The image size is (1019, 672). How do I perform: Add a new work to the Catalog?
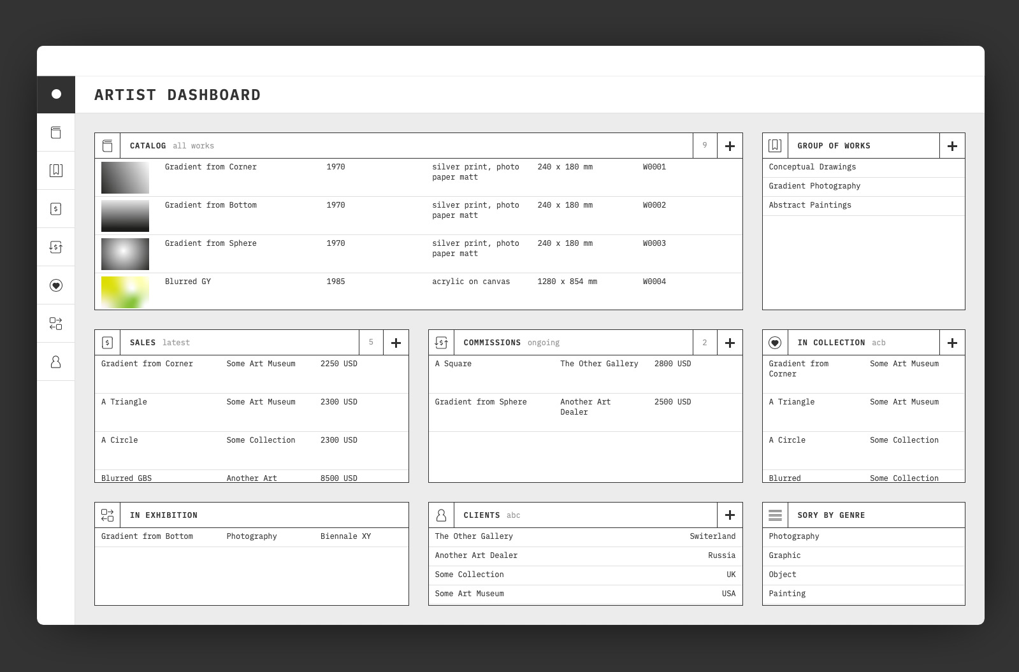(730, 146)
